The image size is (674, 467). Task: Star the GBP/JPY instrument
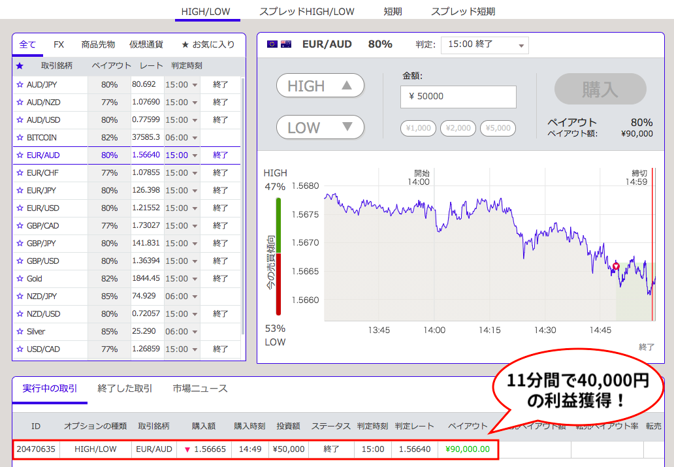point(20,244)
